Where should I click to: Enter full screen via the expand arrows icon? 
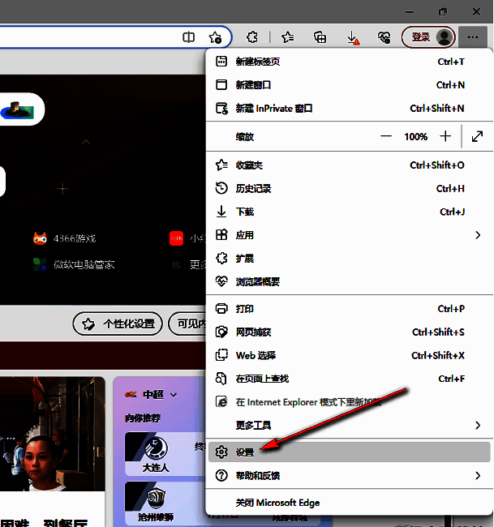[x=477, y=136]
